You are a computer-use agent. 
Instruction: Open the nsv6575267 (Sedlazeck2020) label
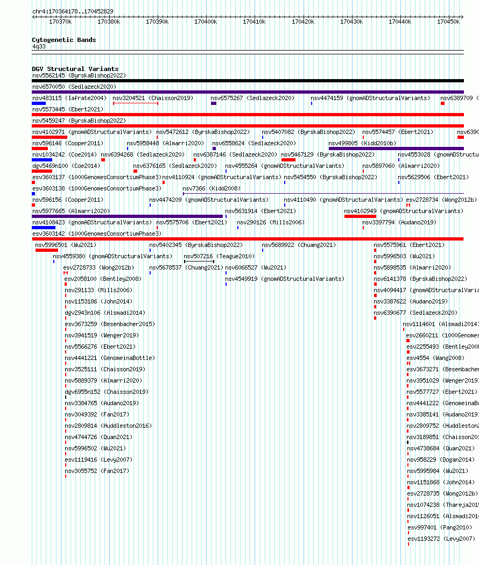[x=252, y=98]
